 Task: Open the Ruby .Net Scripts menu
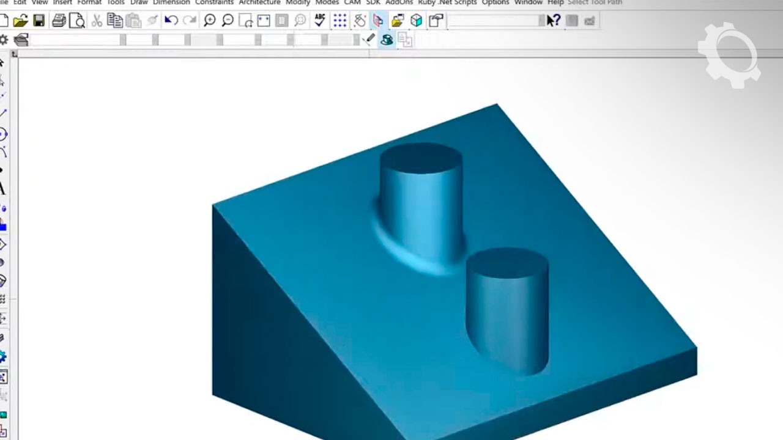(x=447, y=2)
